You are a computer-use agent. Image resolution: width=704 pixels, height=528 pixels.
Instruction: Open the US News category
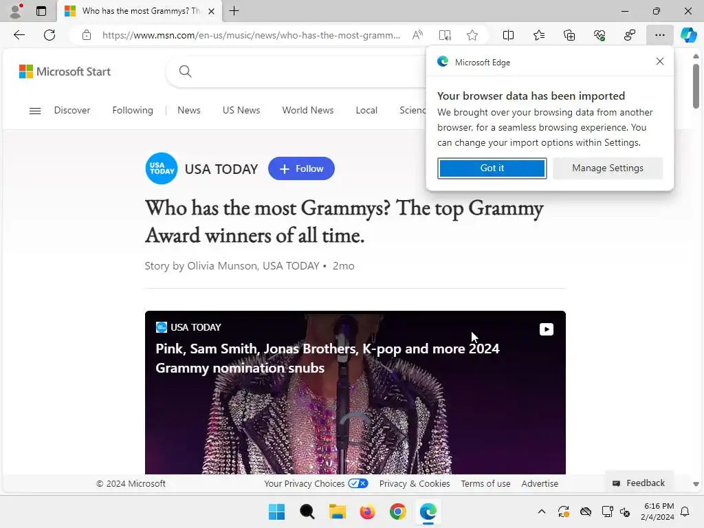[x=241, y=111]
